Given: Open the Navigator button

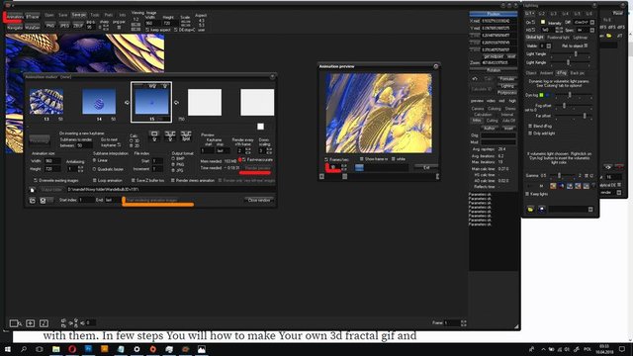Looking at the screenshot, I should (15, 27).
